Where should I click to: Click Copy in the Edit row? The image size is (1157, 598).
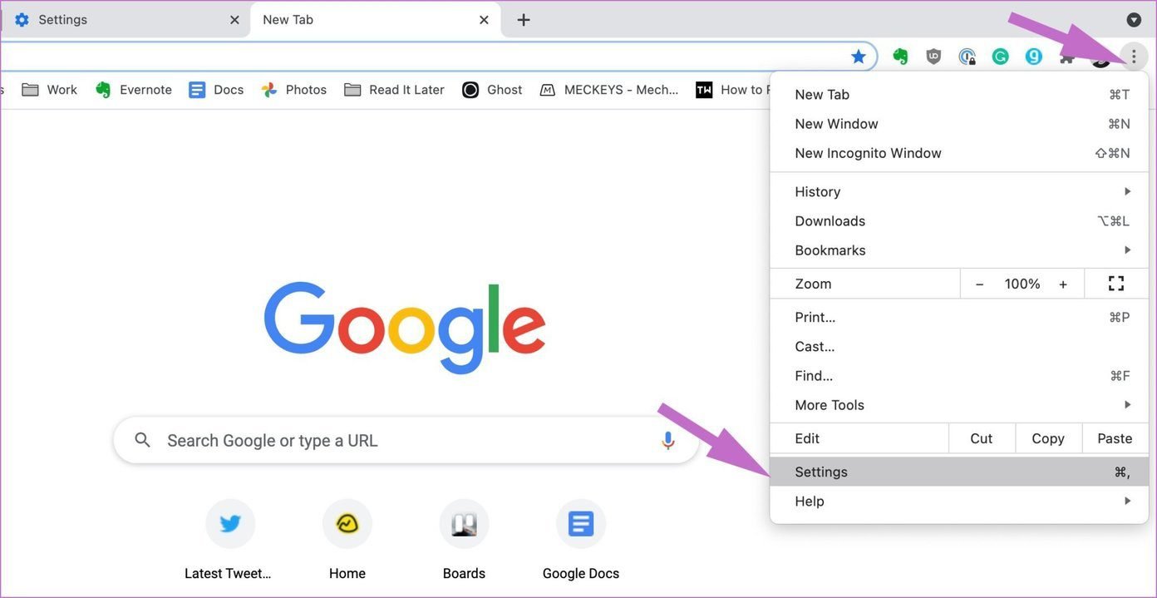(x=1048, y=438)
